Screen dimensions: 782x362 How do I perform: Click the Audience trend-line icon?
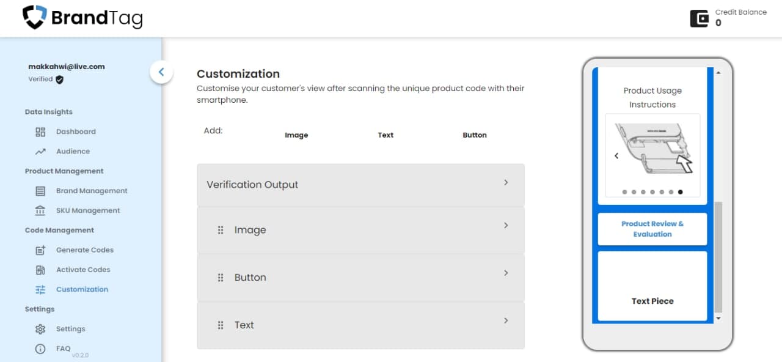(x=40, y=151)
